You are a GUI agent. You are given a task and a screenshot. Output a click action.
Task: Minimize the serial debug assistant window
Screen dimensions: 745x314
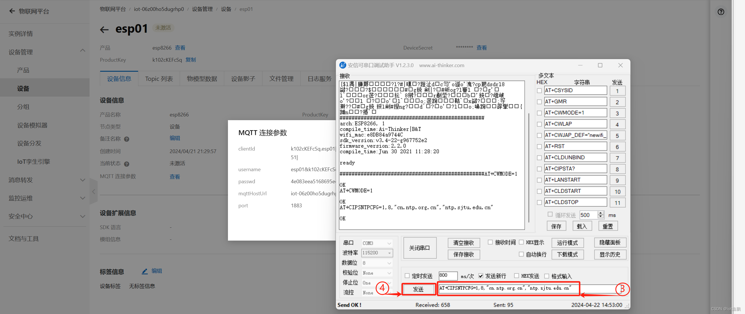click(580, 65)
